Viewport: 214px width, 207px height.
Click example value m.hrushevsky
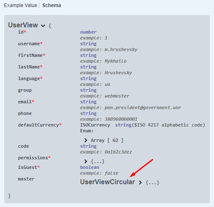(x=121, y=49)
